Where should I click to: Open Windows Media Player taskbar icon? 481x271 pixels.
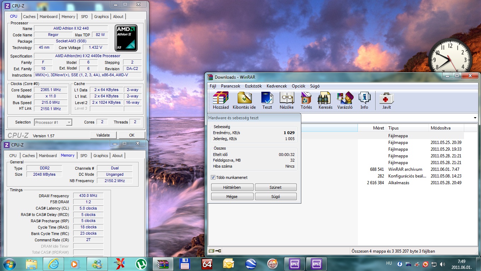coord(75,264)
